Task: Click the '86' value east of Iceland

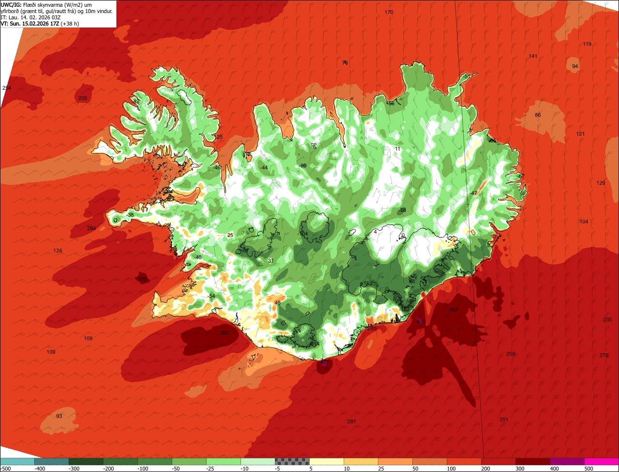Action: (538, 115)
